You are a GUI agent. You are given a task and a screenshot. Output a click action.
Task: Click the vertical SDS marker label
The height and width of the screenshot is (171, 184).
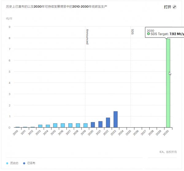[132, 32]
